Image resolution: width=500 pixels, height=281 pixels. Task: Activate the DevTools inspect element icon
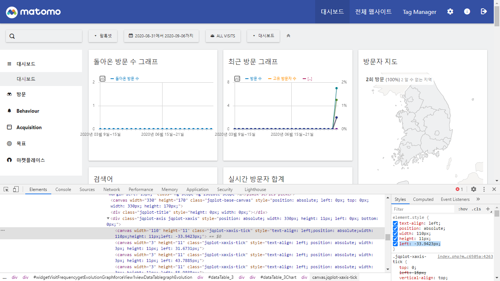[x=6, y=189]
